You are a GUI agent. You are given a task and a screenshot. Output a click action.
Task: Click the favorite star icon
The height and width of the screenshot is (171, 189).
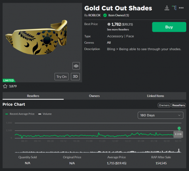pos(5,86)
